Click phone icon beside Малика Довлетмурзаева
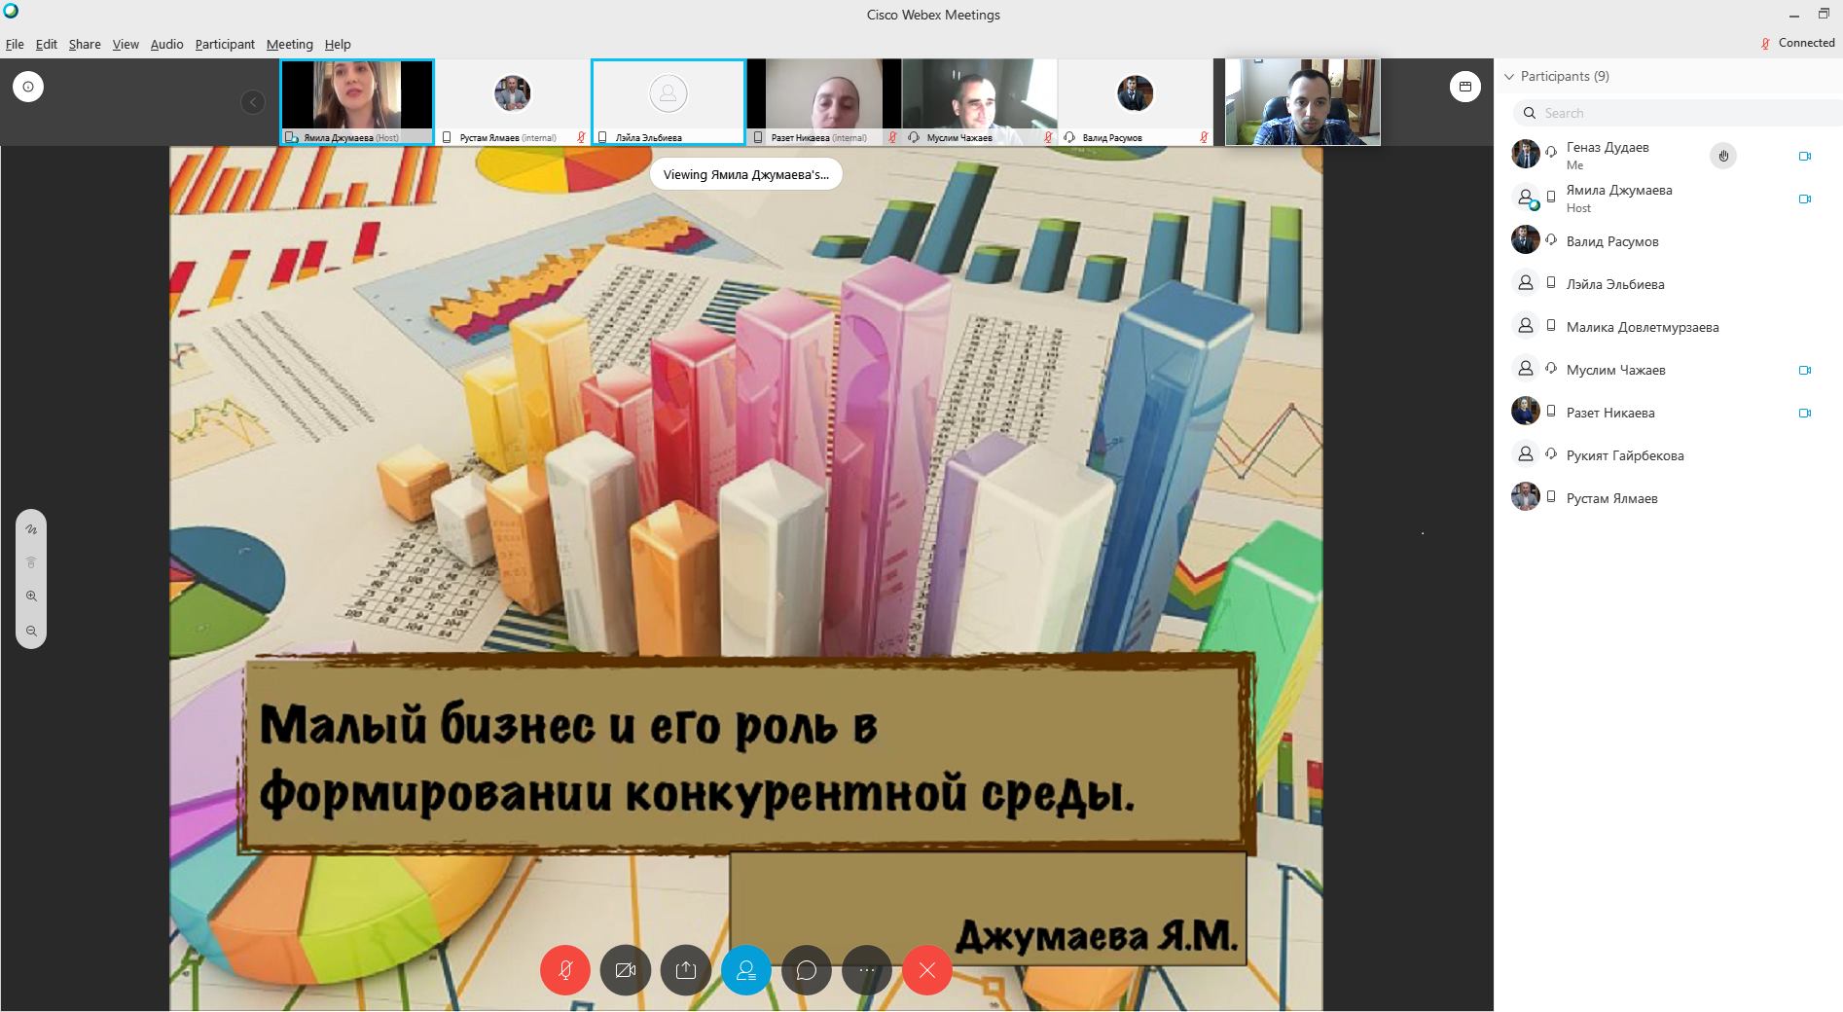The image size is (1843, 1012). tap(1551, 326)
